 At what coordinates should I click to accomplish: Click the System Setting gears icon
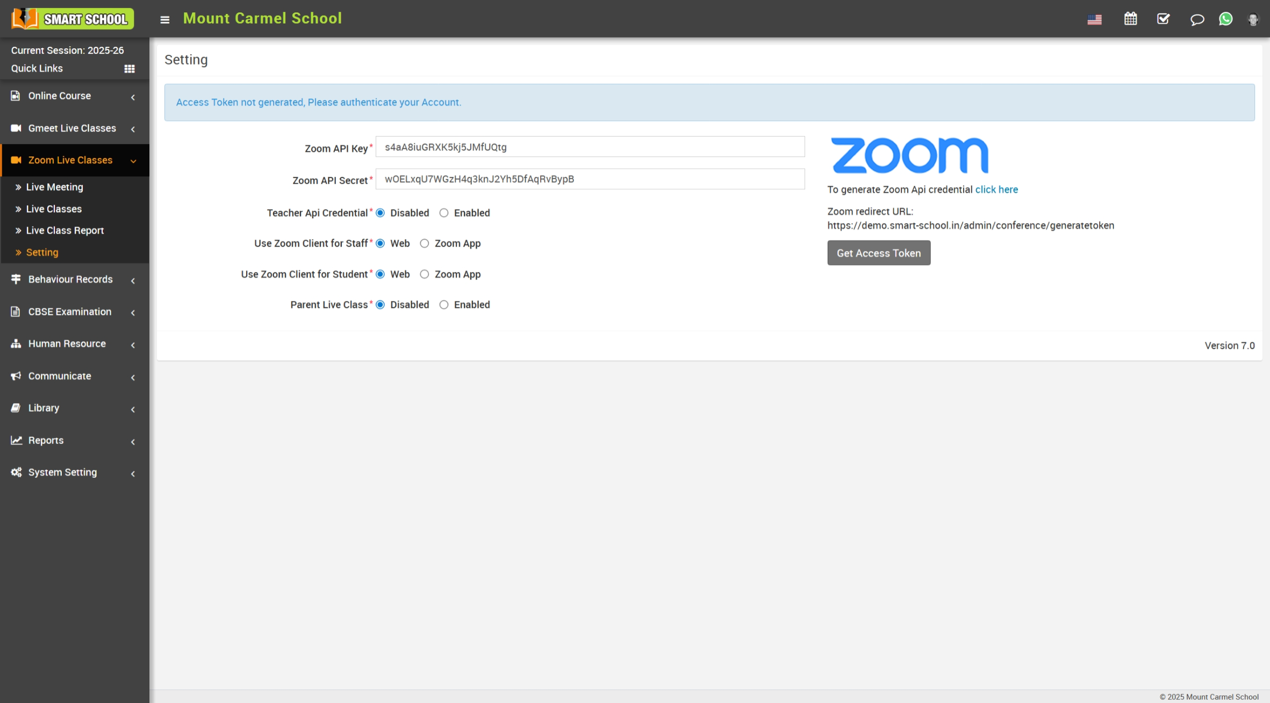[16, 472]
